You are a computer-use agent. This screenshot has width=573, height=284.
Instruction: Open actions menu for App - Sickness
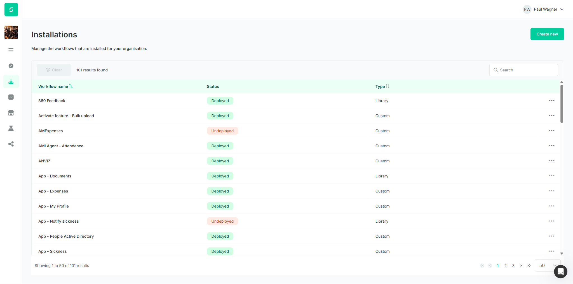click(552, 251)
